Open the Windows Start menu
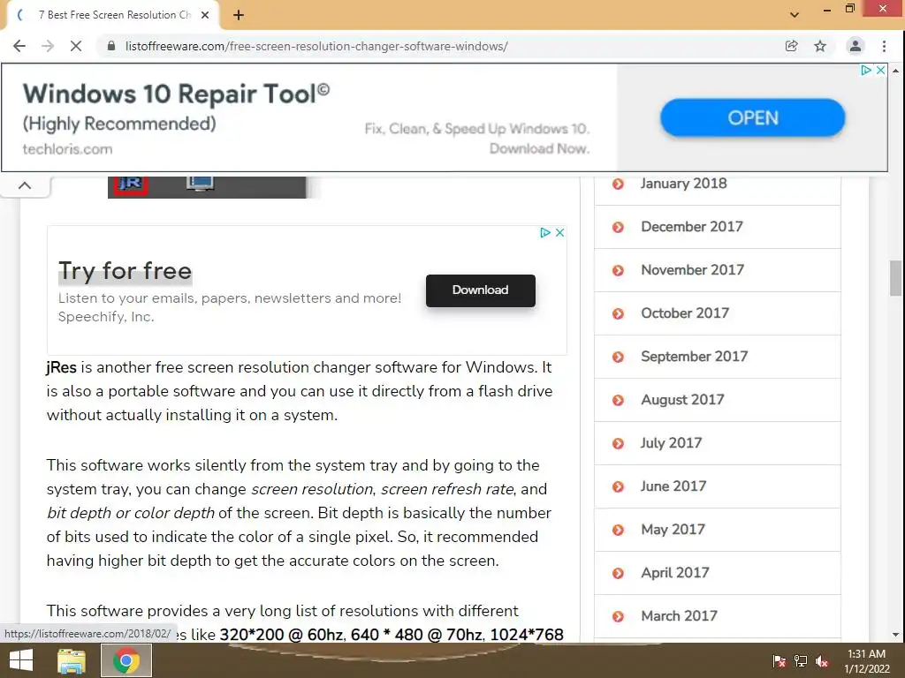Screen dimensions: 905x678 pos(21,660)
